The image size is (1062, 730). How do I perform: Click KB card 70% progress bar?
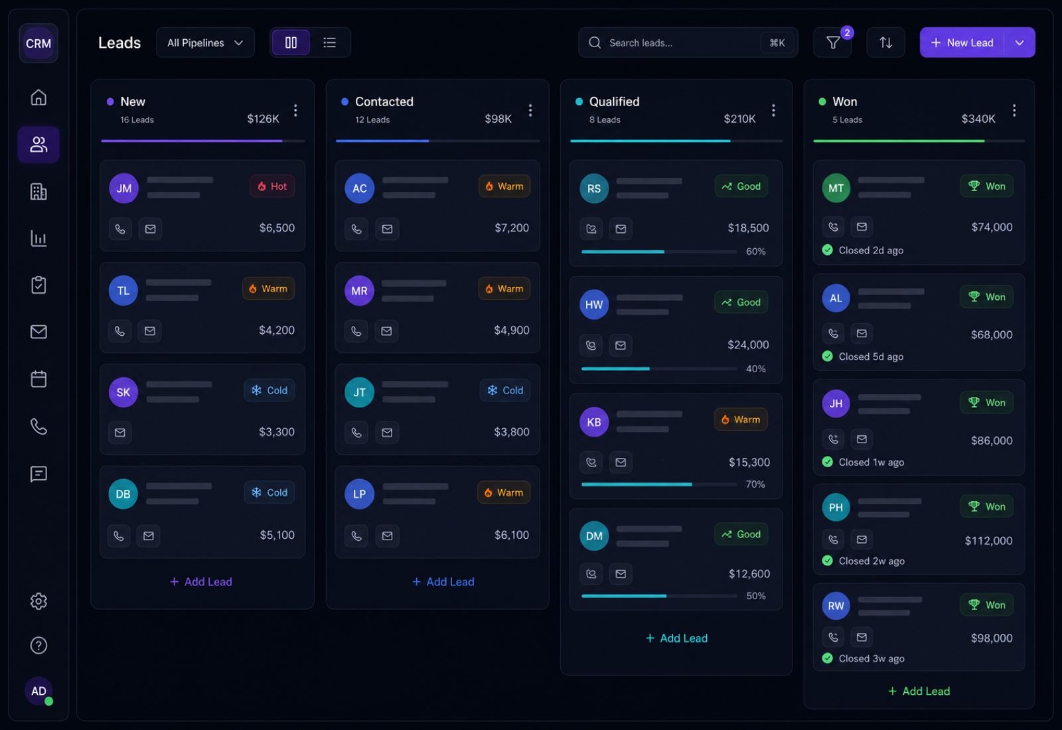(659, 484)
